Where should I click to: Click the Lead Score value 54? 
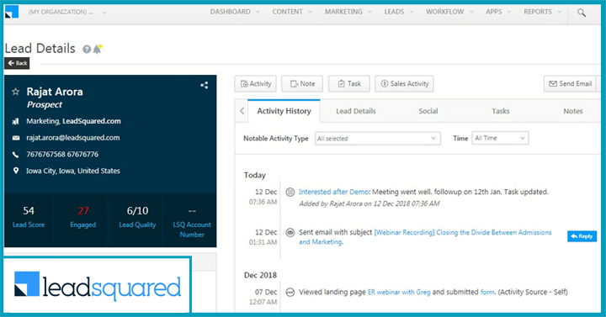29,211
